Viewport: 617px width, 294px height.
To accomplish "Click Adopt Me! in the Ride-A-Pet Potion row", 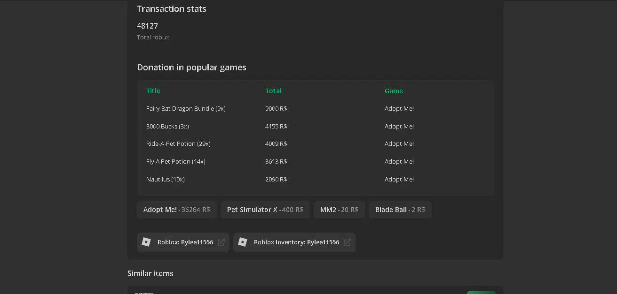I will [399, 144].
